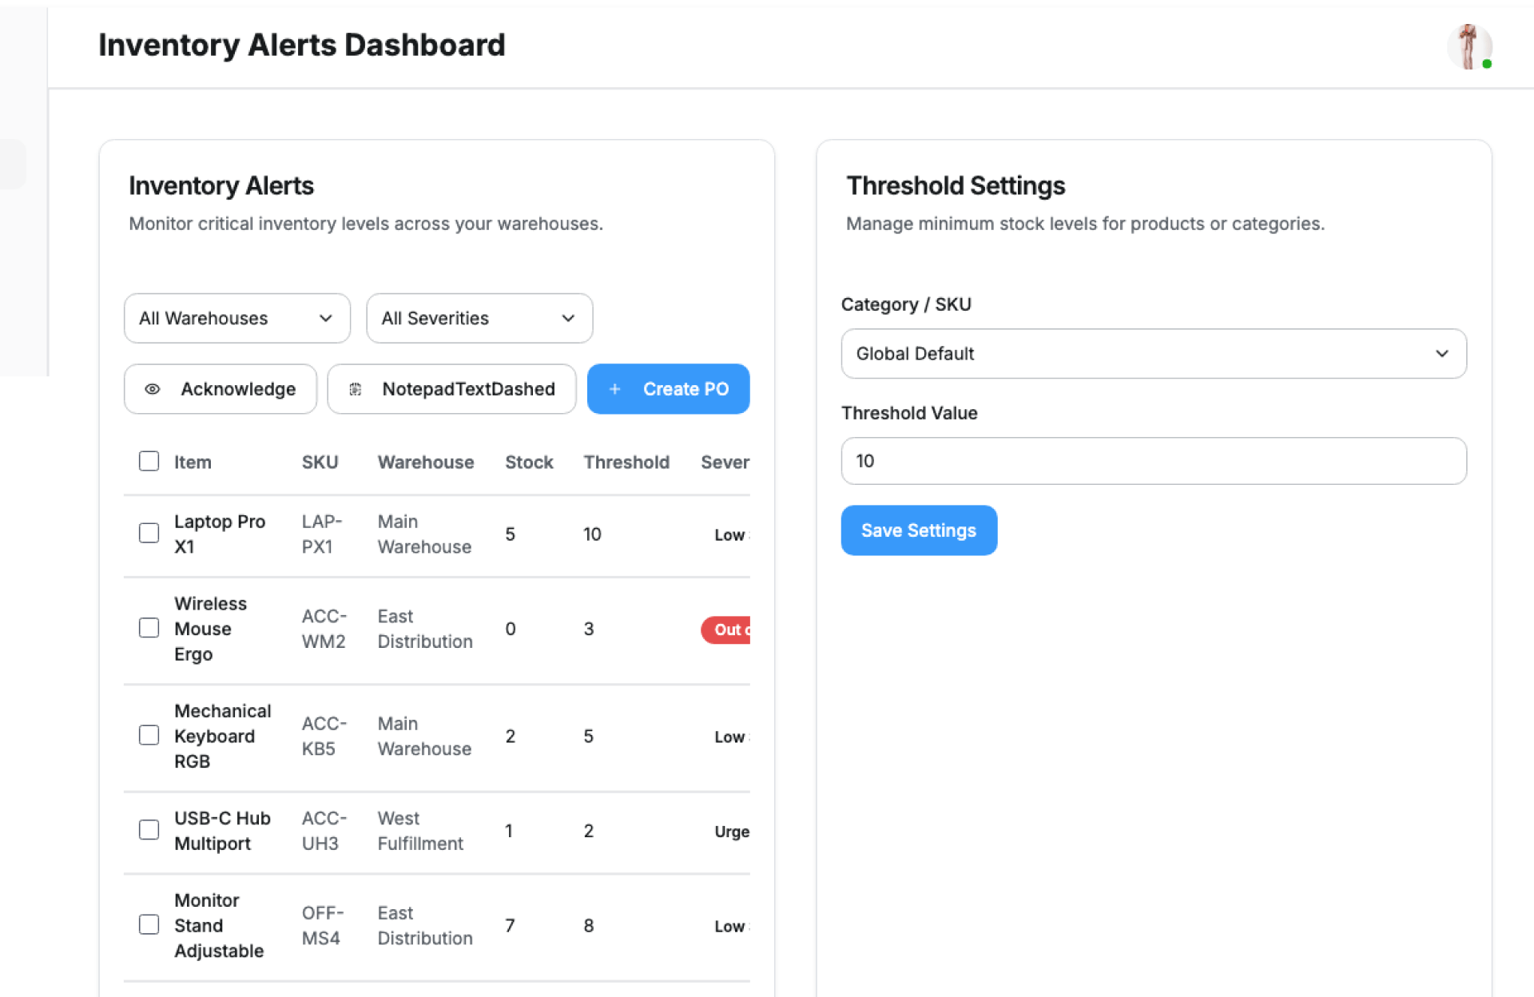Click the chevron in Global Default selector

point(1441,353)
